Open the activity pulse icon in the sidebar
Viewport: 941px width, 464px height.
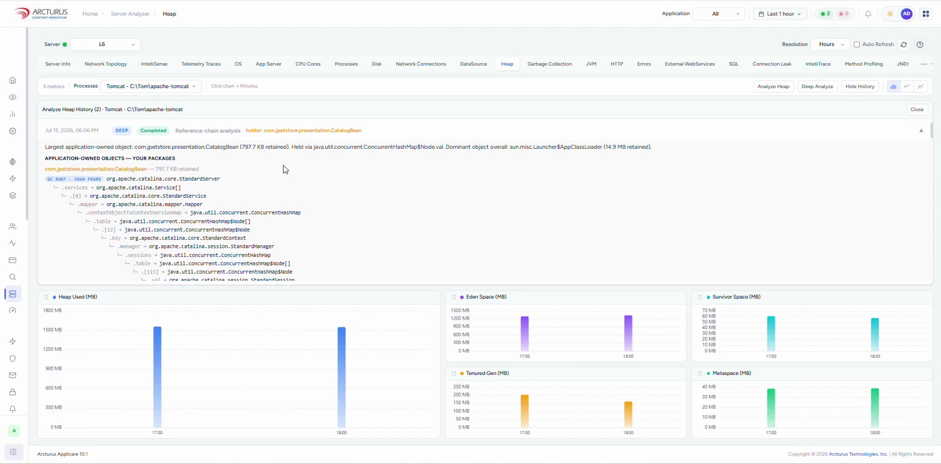click(x=13, y=243)
